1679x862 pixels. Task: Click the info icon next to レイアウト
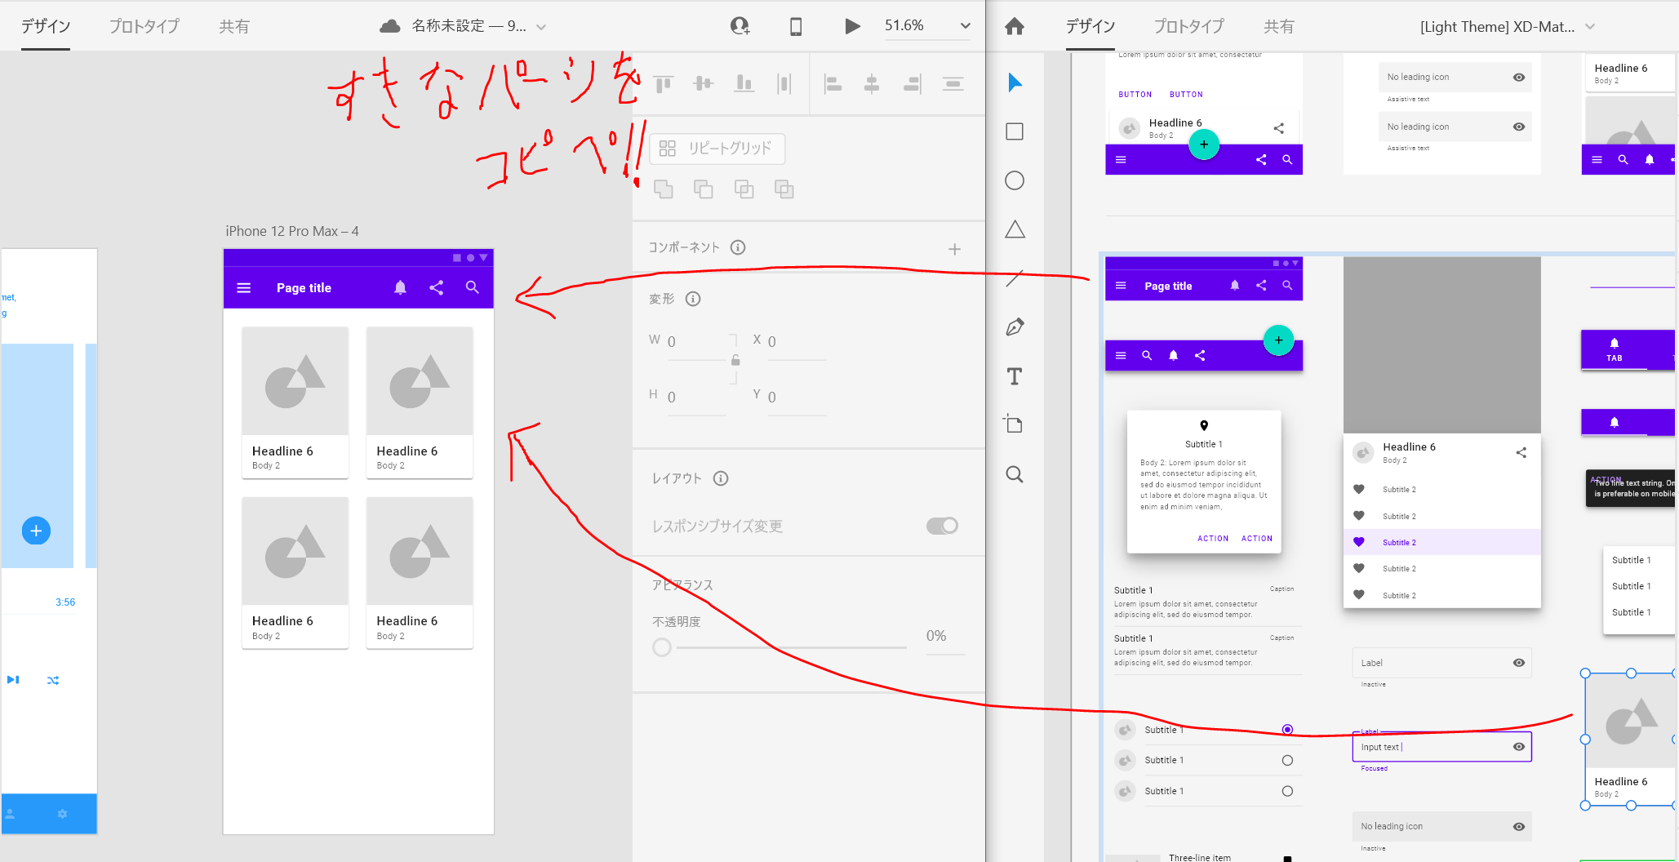[x=721, y=478]
